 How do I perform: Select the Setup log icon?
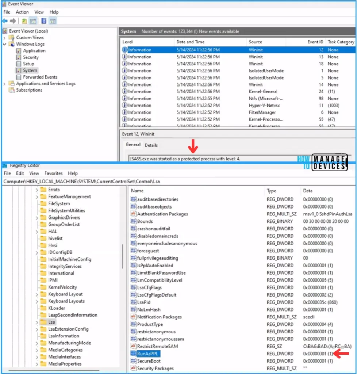point(19,64)
